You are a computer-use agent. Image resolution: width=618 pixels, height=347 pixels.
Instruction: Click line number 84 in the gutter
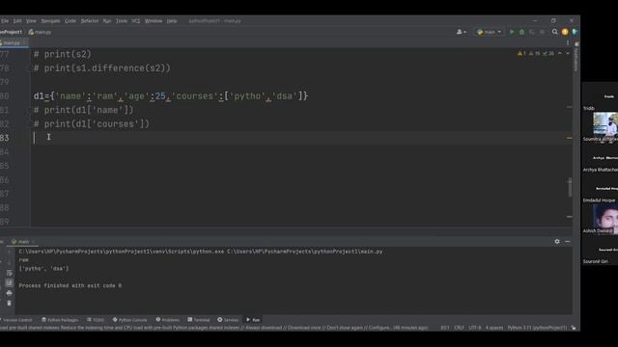click(x=4, y=152)
